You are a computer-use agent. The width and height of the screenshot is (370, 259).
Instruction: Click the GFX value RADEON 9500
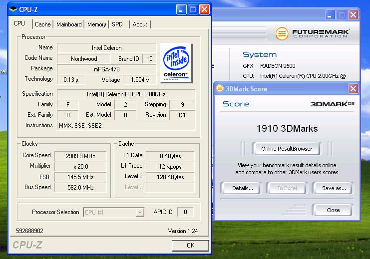(278, 66)
